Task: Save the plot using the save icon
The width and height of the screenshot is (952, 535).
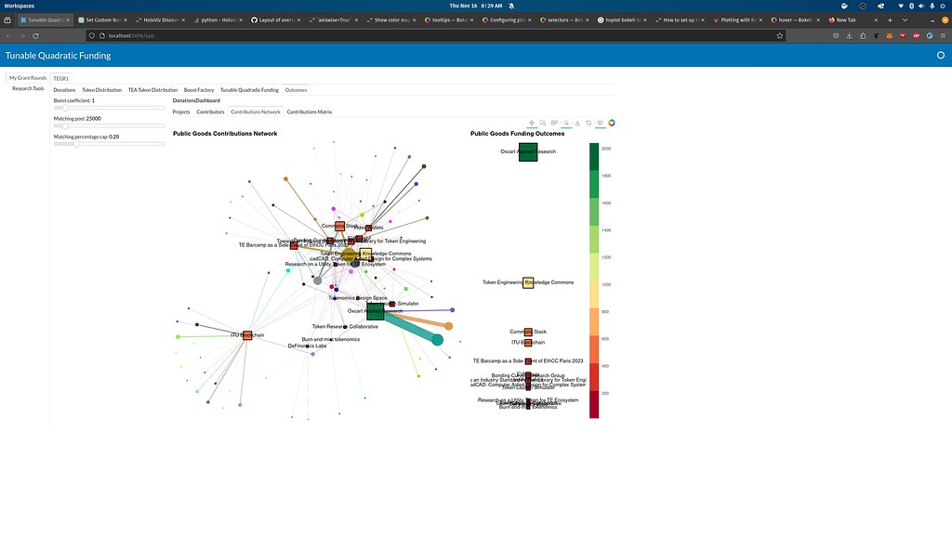Action: (x=577, y=123)
